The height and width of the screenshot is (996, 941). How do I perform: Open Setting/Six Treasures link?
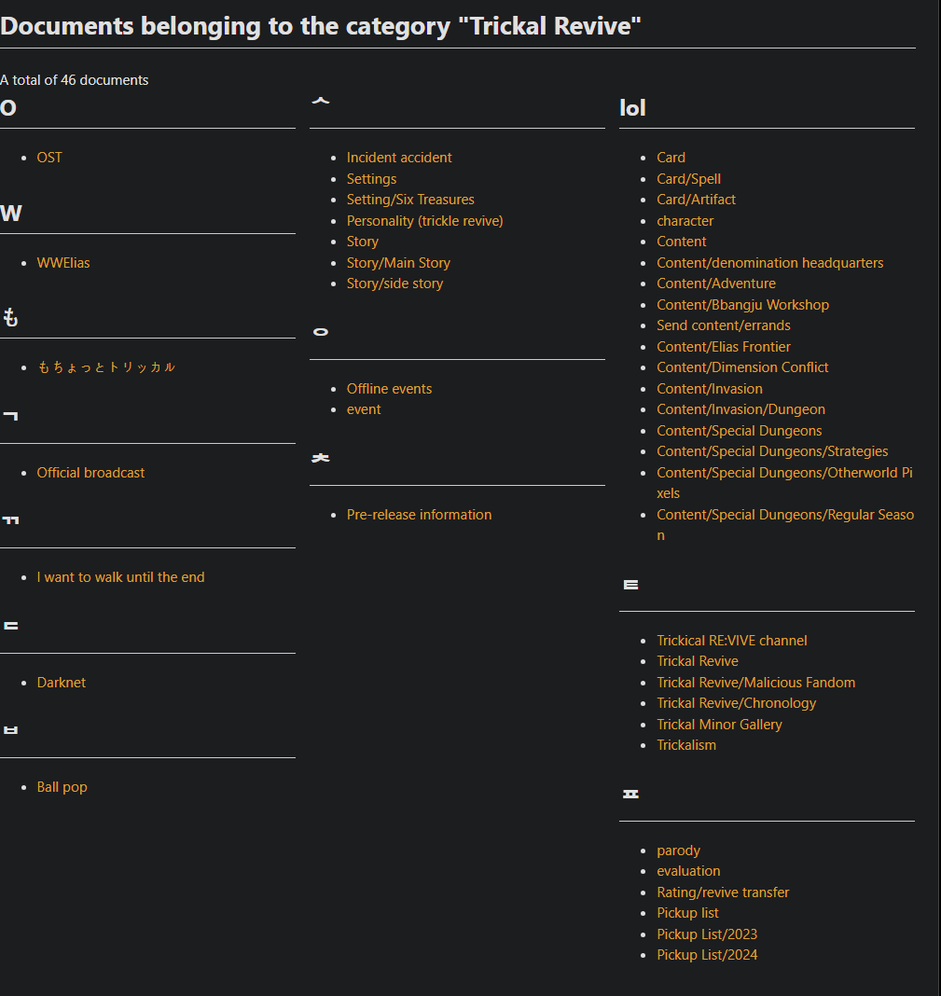click(x=410, y=200)
